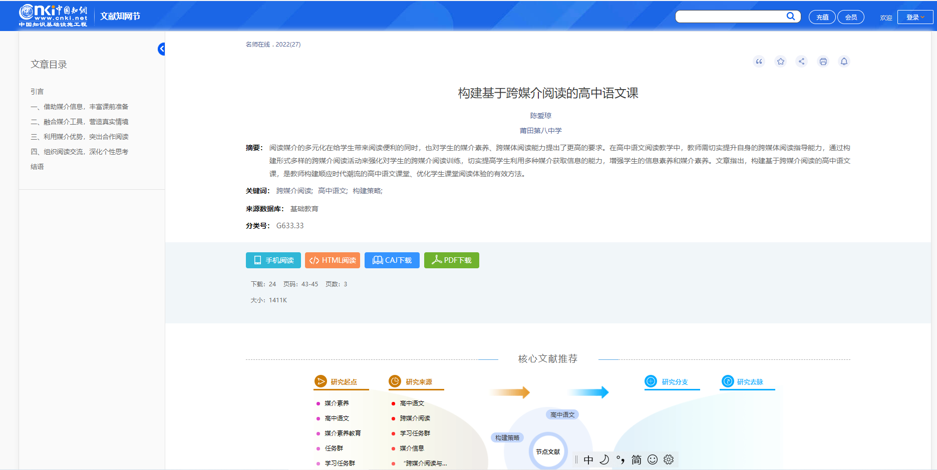
Task: Click the star favorite icon
Action: [x=780, y=62]
